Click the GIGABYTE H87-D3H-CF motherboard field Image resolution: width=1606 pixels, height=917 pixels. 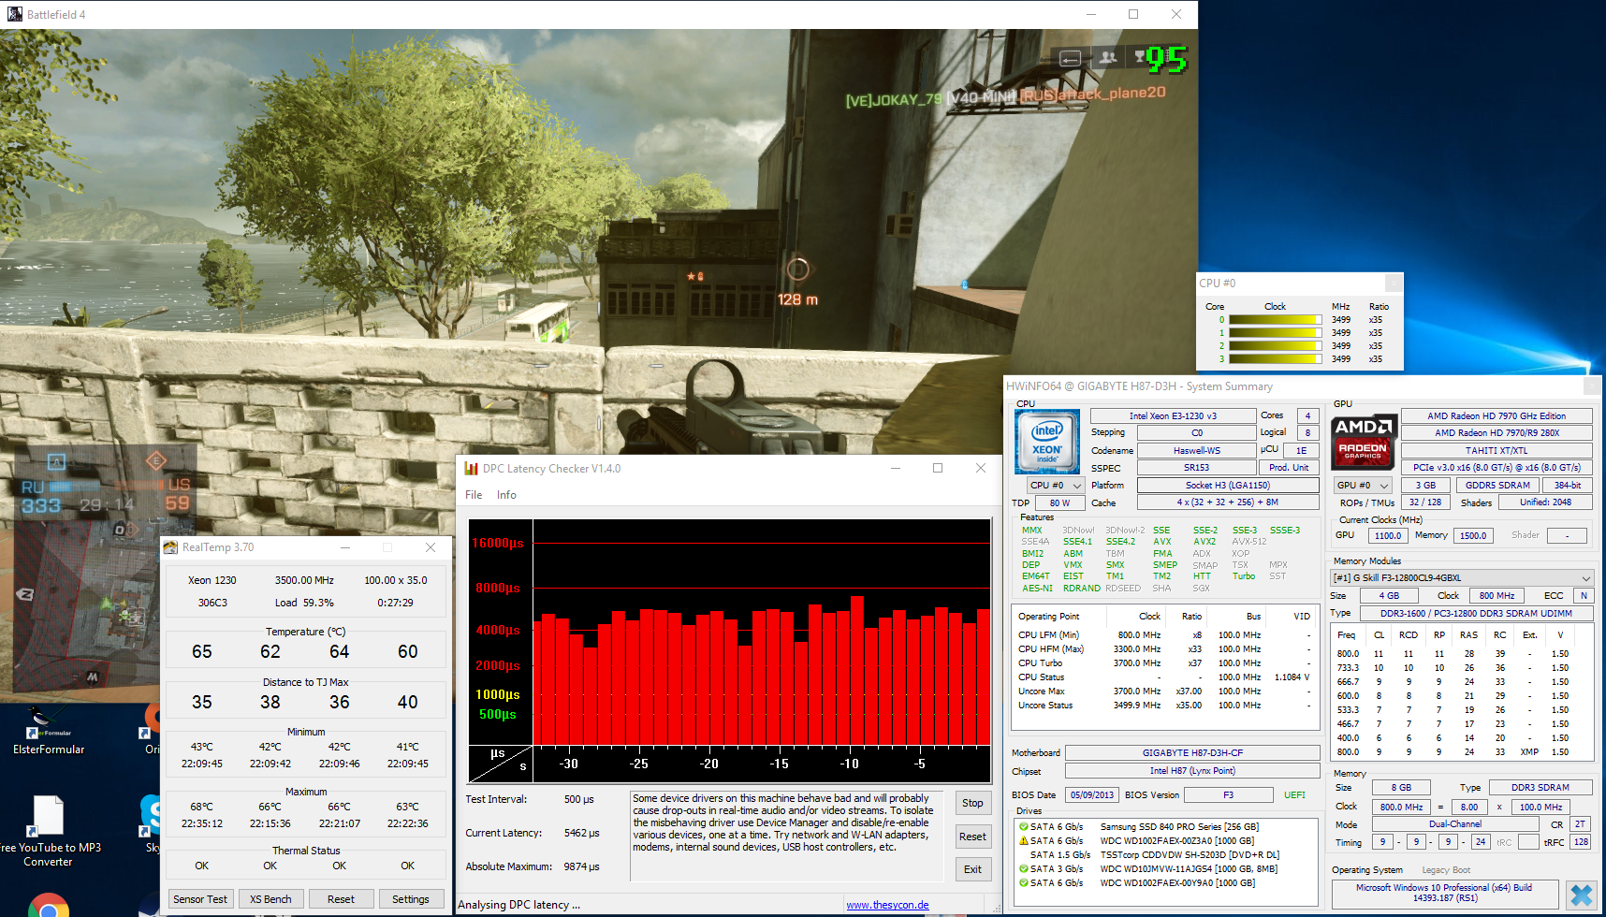[1192, 753]
